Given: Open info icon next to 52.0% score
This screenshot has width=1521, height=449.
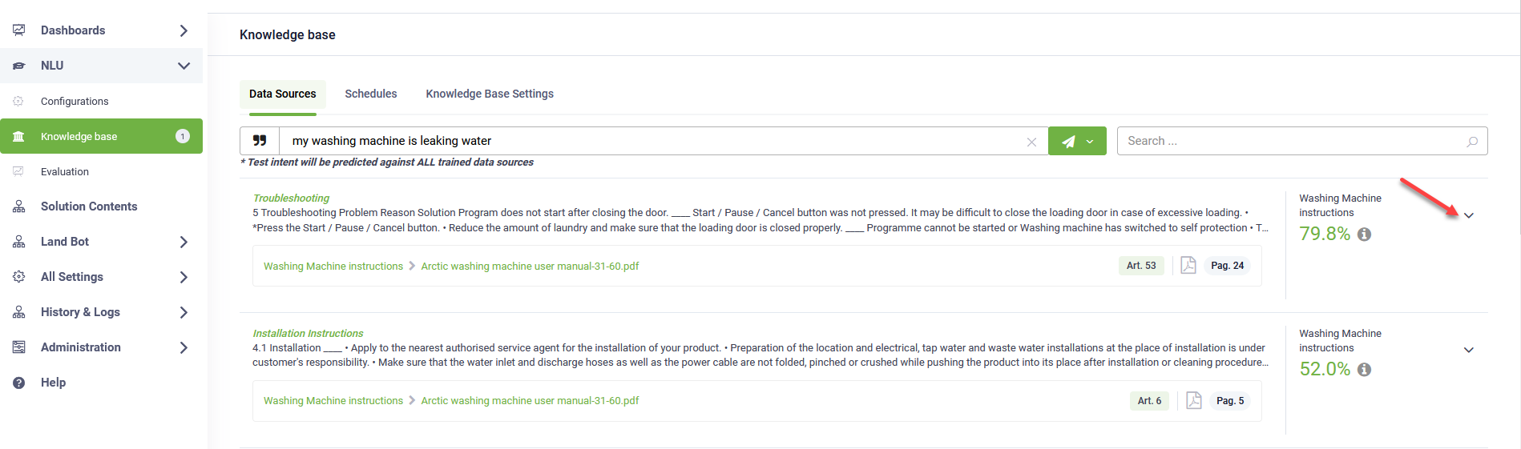Looking at the screenshot, I should 1365,370.
